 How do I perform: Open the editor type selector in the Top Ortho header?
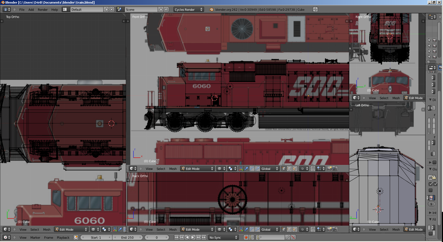pos(7,229)
